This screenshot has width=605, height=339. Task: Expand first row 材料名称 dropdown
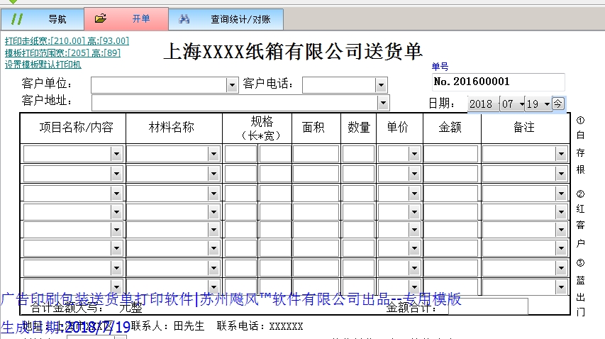point(213,154)
